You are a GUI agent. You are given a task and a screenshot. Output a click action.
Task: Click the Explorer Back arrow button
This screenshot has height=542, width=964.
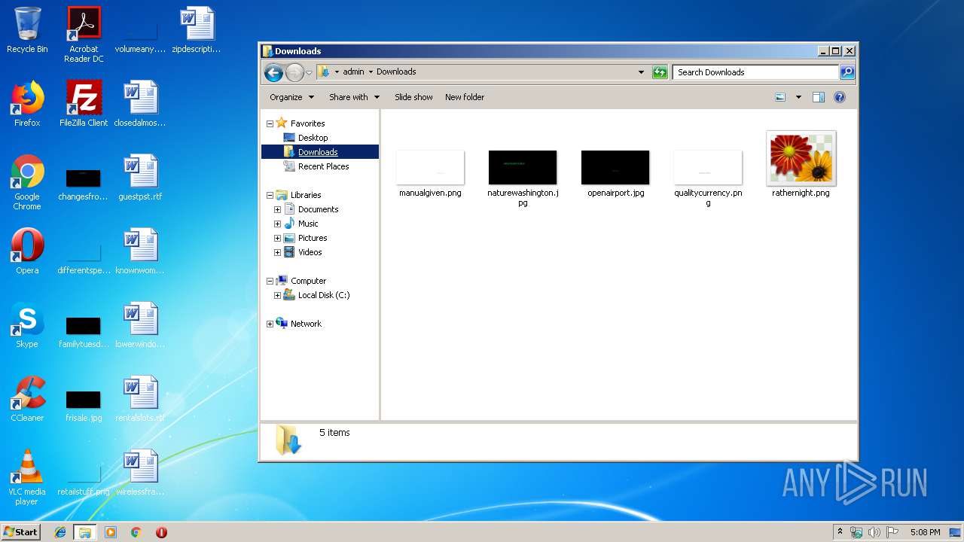coord(273,72)
